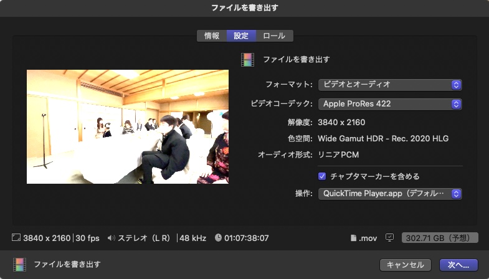The width and height of the screenshot is (489, 279).
Task: Click the resolution frame icon before 3840 x 2160
Action: click(x=16, y=238)
